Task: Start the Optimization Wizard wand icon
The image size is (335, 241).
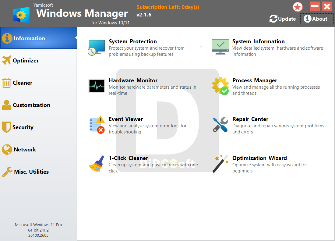Action: tap(220, 164)
